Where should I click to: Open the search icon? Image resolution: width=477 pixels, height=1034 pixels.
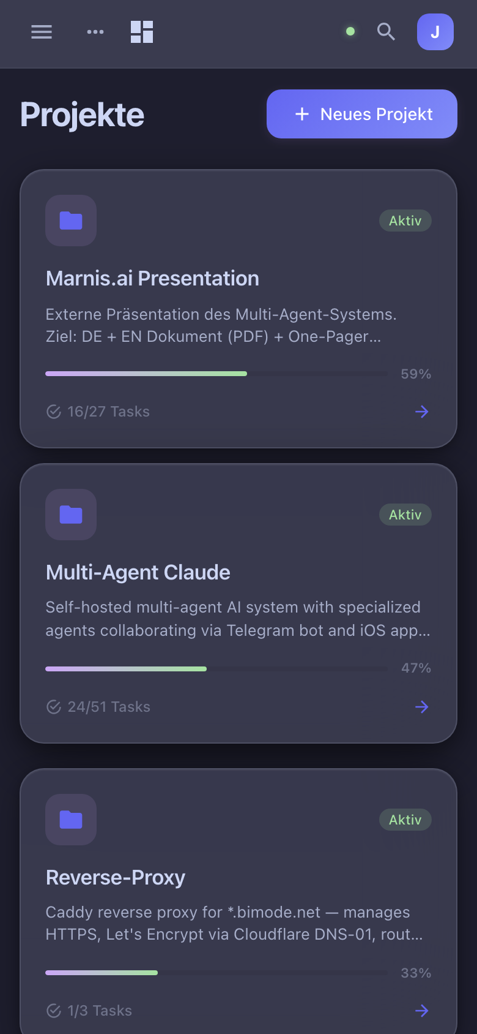[386, 32]
